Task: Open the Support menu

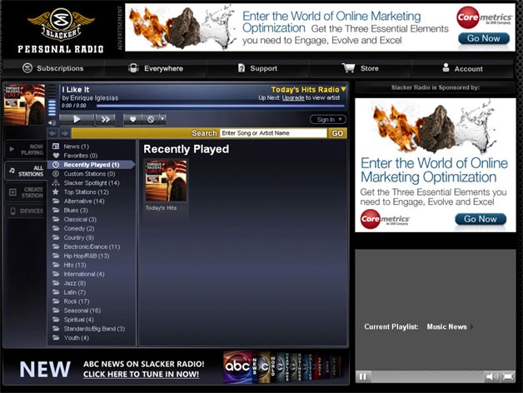Action: point(257,68)
